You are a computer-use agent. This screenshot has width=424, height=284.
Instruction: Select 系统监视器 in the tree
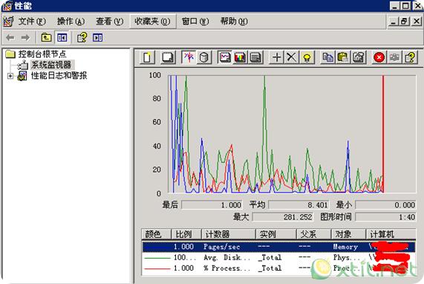51,65
